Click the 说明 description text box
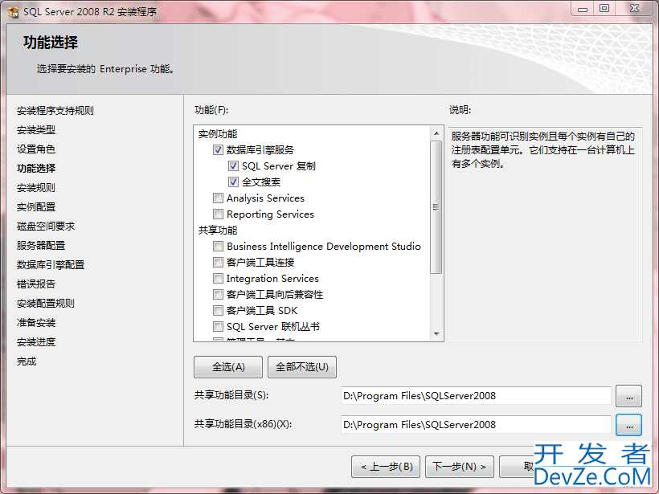 (x=545, y=234)
